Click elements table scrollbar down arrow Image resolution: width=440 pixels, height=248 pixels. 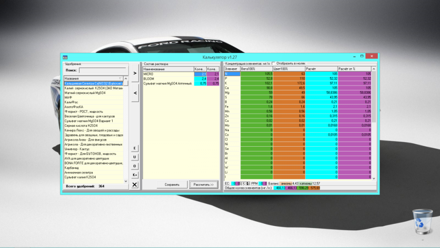pos(374,178)
